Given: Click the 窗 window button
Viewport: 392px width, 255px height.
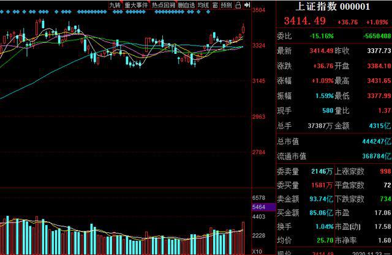Looking at the screenshot, I should click(x=215, y=5).
